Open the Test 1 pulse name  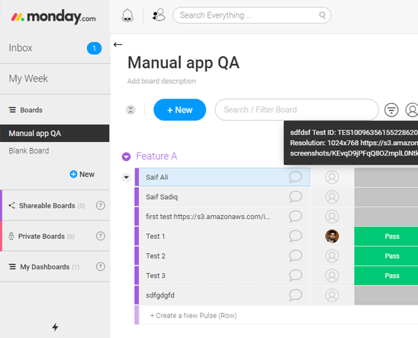156,237
